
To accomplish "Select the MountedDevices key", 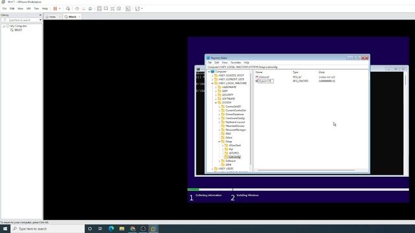I will pyautogui.click(x=235, y=126).
